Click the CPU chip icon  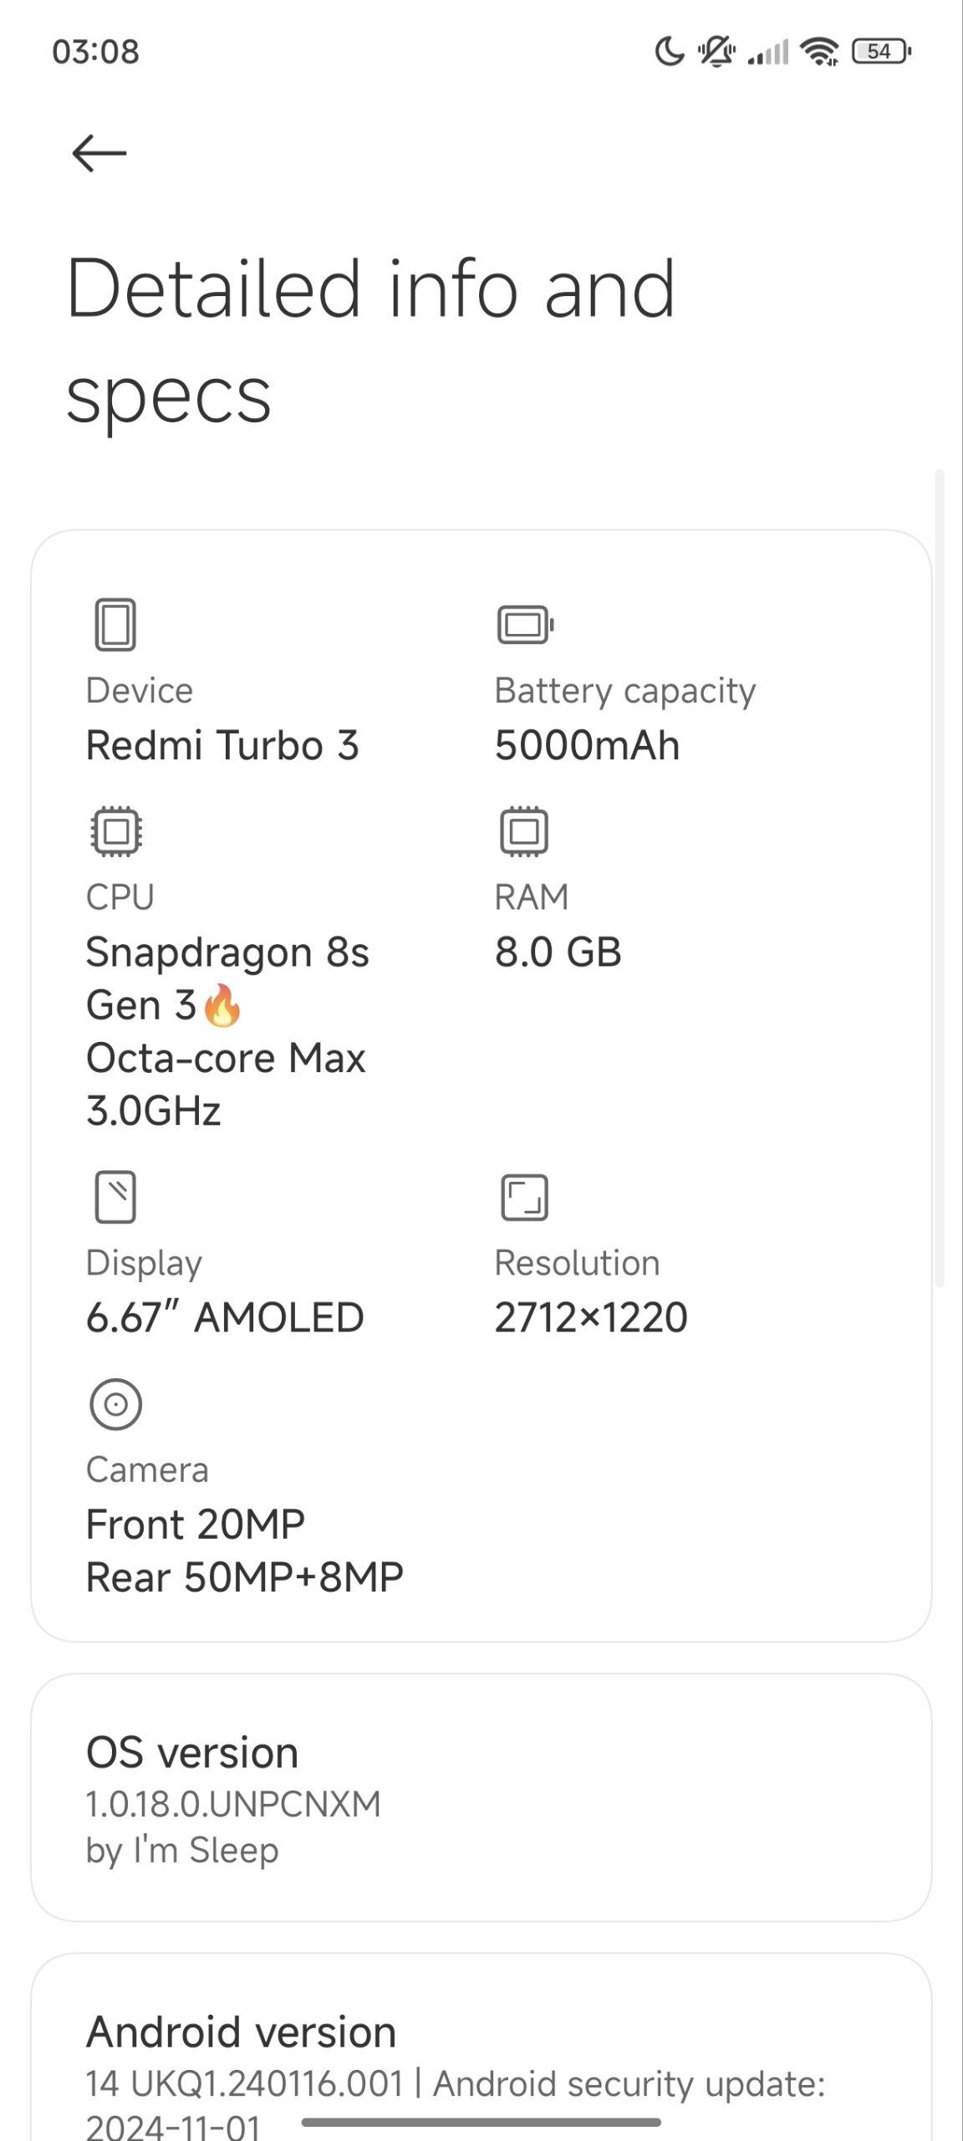point(116,831)
